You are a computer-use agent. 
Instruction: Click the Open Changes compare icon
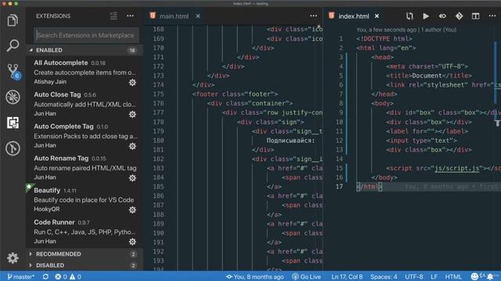(409, 16)
